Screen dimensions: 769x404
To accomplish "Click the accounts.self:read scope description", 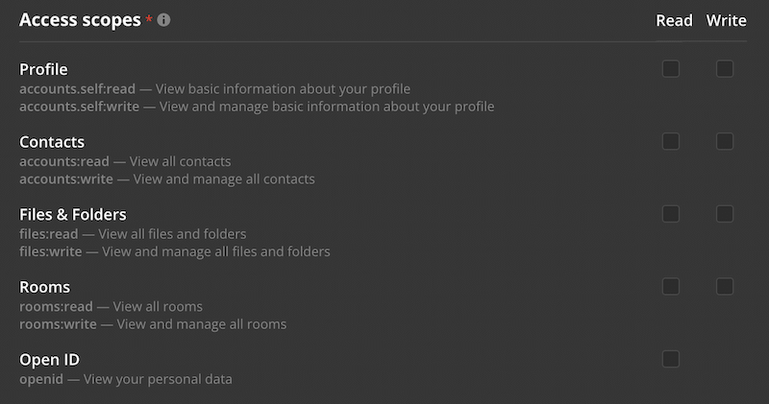I will click(214, 88).
